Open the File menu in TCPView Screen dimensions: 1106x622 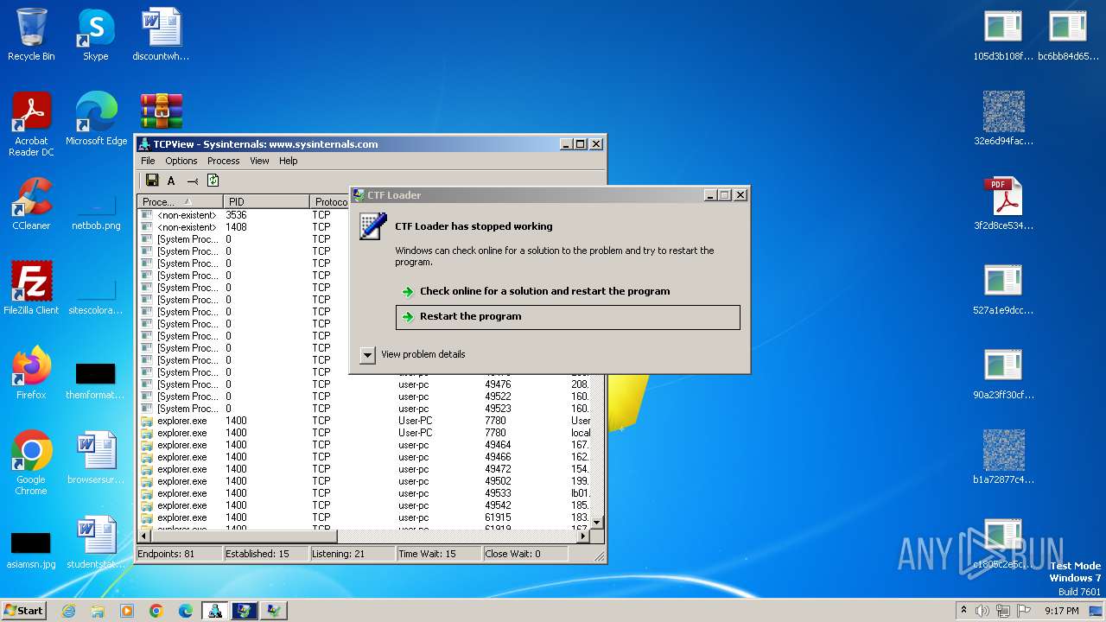pos(148,161)
